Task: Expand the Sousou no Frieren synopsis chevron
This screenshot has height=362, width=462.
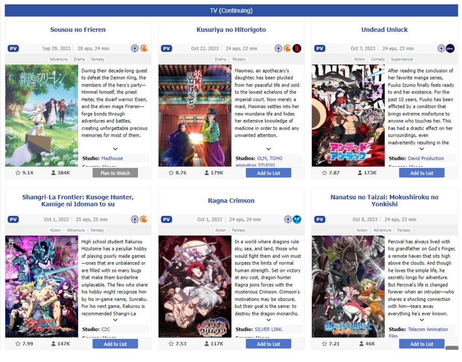Action: tap(115, 149)
